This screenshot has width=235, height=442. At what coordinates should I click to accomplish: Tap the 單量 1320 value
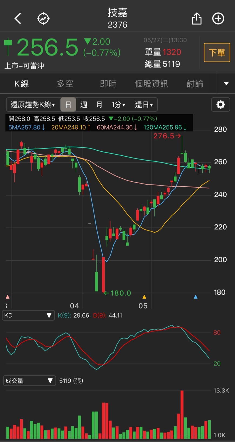[163, 52]
